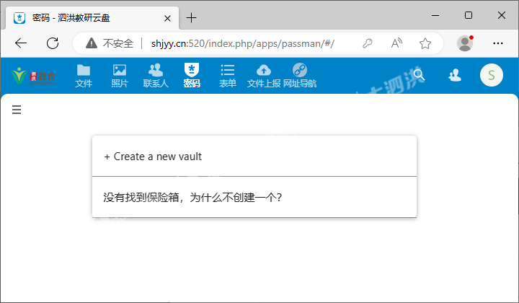Image resolution: width=519 pixels, height=303 pixels.
Task: Open the 网址导航 link navigation app
Action: pyautogui.click(x=300, y=76)
